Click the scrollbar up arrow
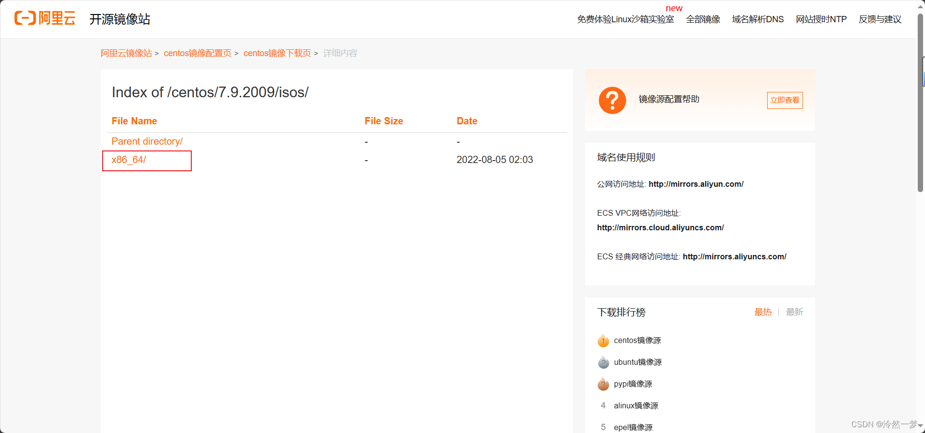Image resolution: width=925 pixels, height=433 pixels. (920, 6)
